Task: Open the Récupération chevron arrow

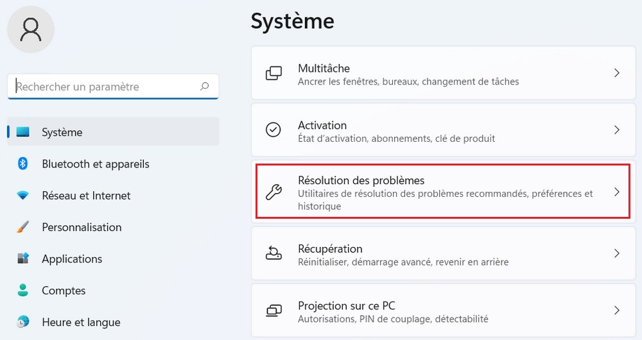Action: [616, 253]
